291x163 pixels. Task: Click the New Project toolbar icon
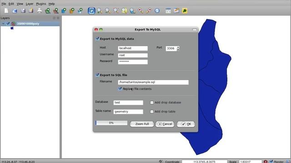coord(6,11)
